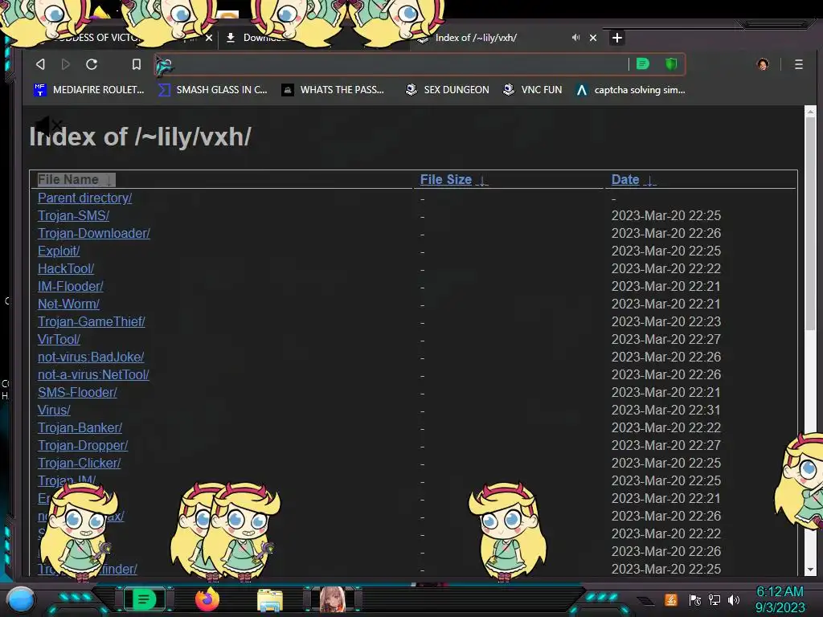
Task: Click the vertical scrollbar thumb
Action: coord(810,223)
